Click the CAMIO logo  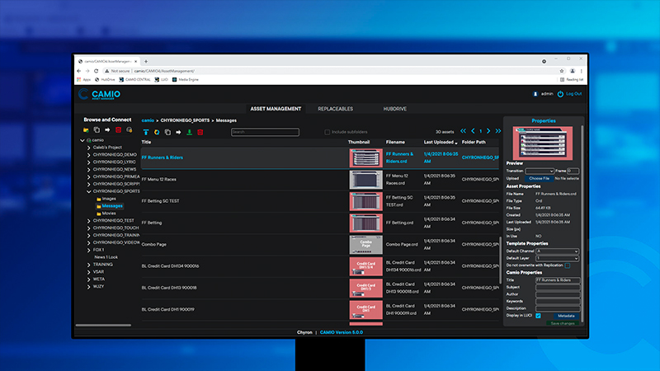click(100, 94)
